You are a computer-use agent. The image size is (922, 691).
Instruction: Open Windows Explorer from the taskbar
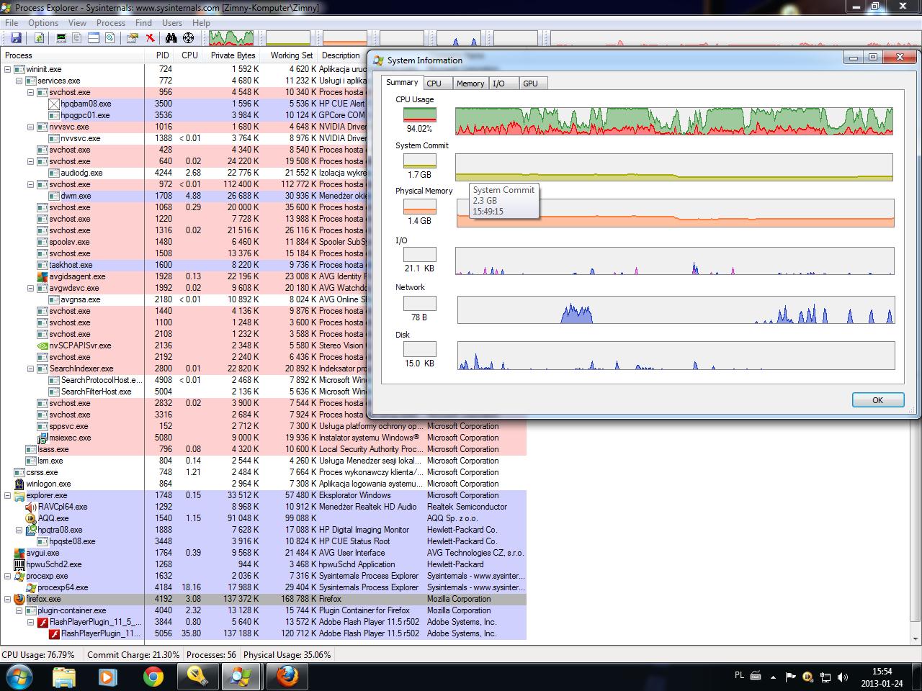(x=64, y=677)
